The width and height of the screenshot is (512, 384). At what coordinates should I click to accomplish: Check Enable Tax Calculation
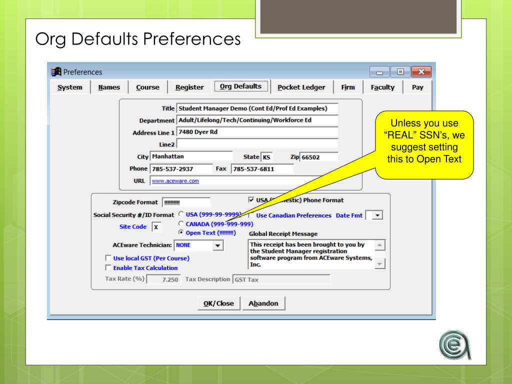(x=108, y=267)
